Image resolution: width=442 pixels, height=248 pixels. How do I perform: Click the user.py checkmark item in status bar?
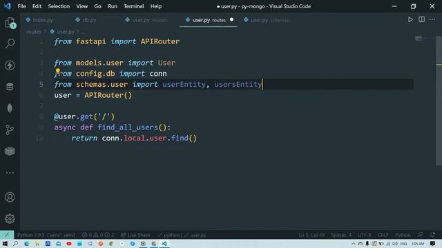[x=195, y=235]
